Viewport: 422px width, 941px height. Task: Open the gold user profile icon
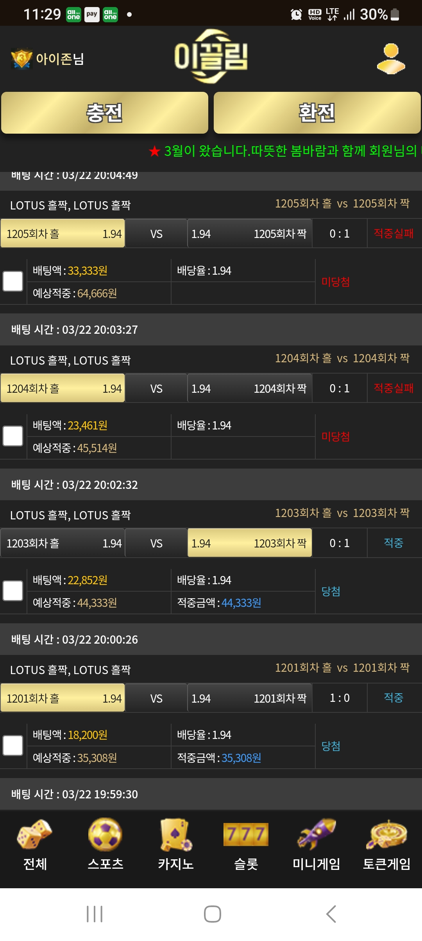tap(391, 59)
